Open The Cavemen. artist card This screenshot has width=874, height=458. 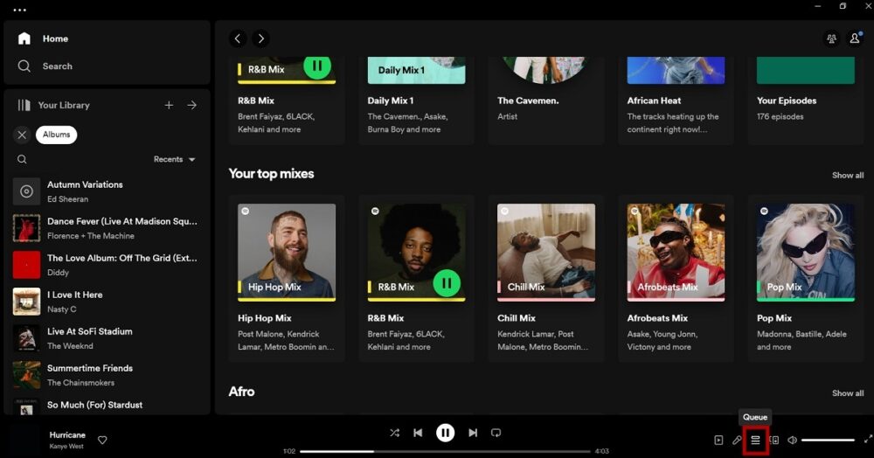click(x=546, y=101)
